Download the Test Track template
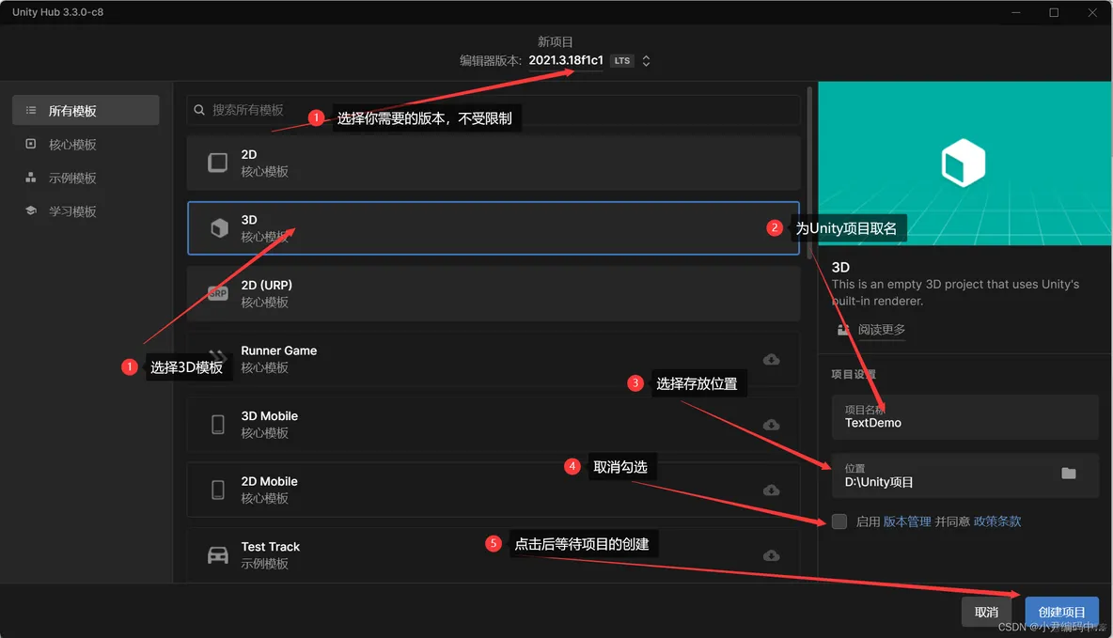1113x638 pixels. coord(771,555)
